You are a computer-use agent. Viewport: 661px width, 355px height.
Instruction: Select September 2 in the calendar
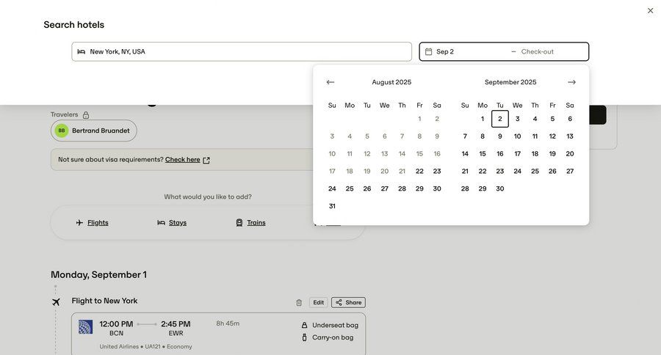[500, 119]
